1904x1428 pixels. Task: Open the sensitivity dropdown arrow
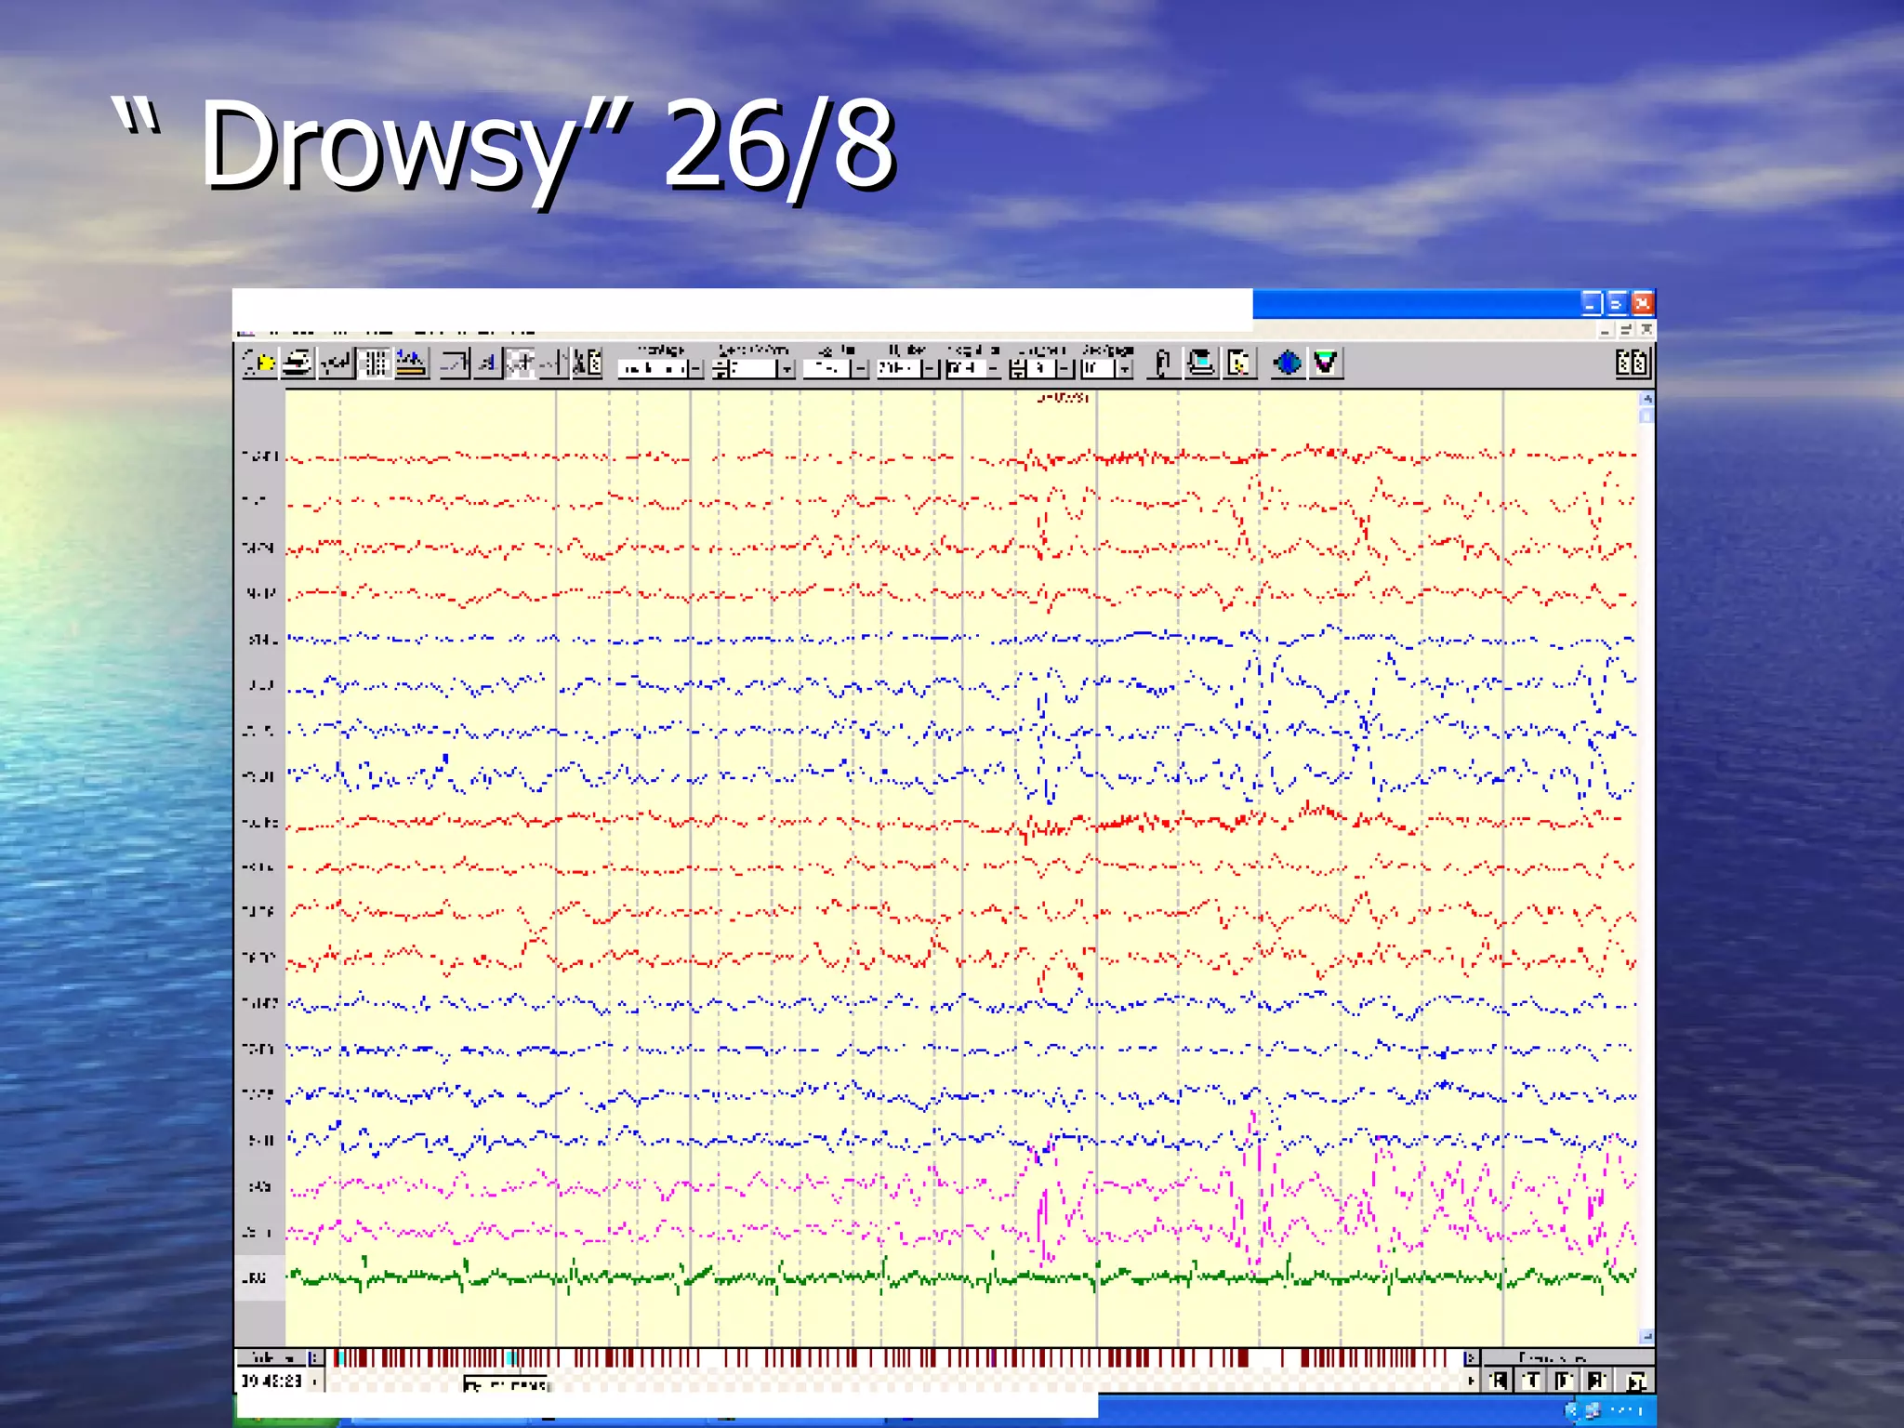pos(787,369)
